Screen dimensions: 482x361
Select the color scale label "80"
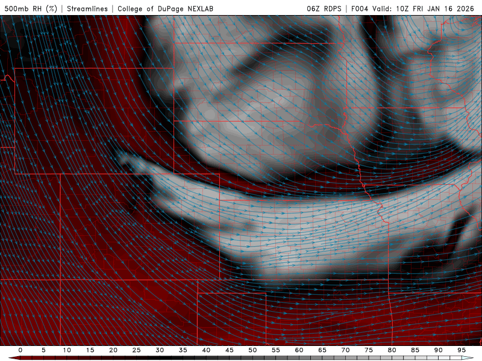point(392,350)
